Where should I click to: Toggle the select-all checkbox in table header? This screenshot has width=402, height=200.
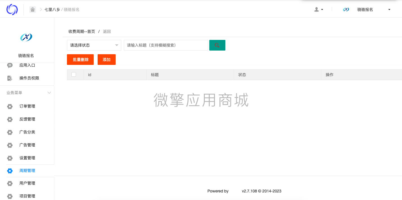click(74, 74)
